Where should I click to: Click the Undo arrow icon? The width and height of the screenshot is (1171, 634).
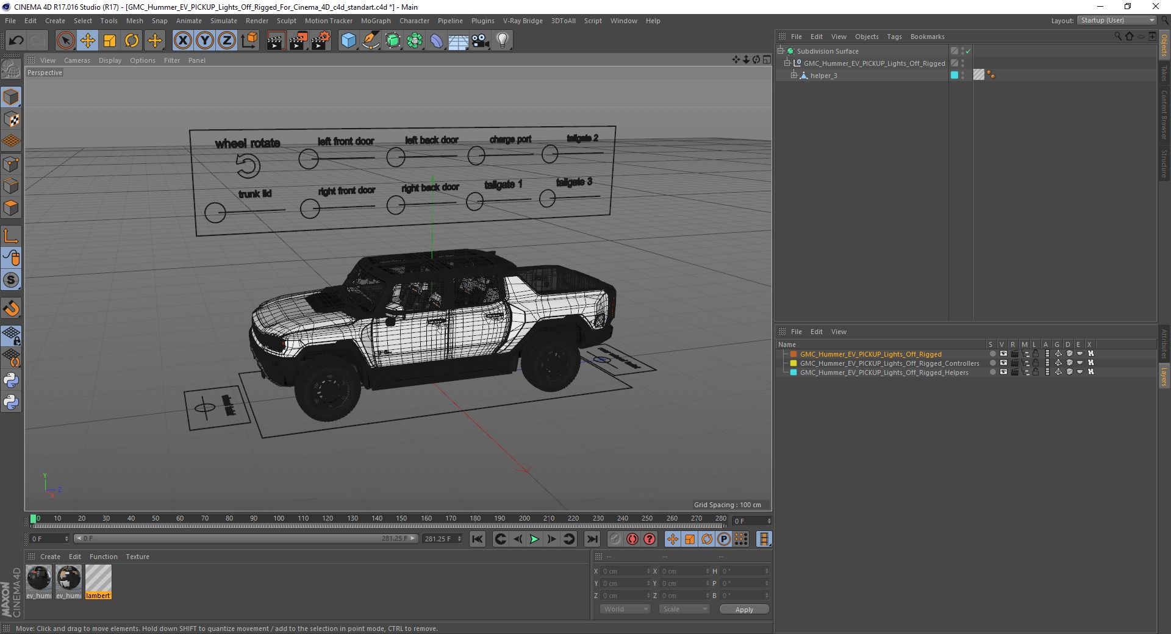tap(16, 40)
